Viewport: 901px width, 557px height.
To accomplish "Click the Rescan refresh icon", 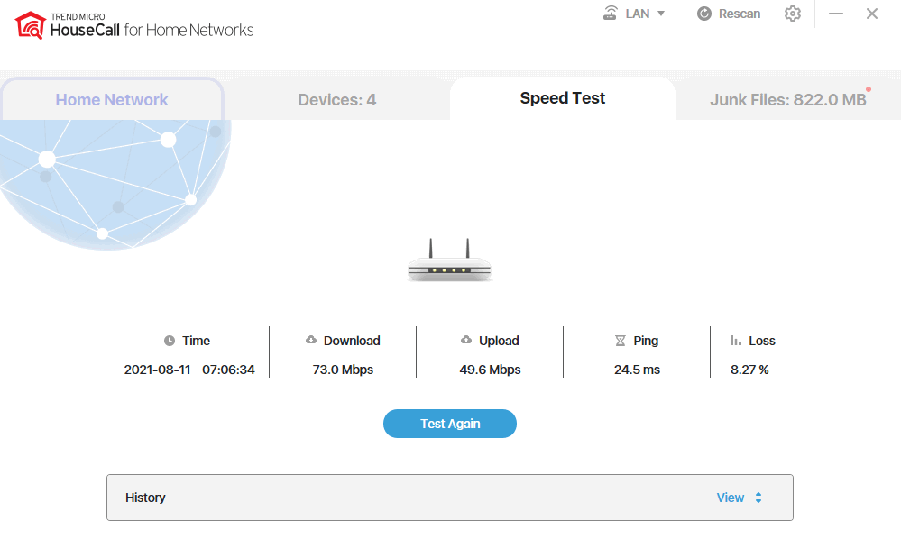I will click(x=705, y=14).
